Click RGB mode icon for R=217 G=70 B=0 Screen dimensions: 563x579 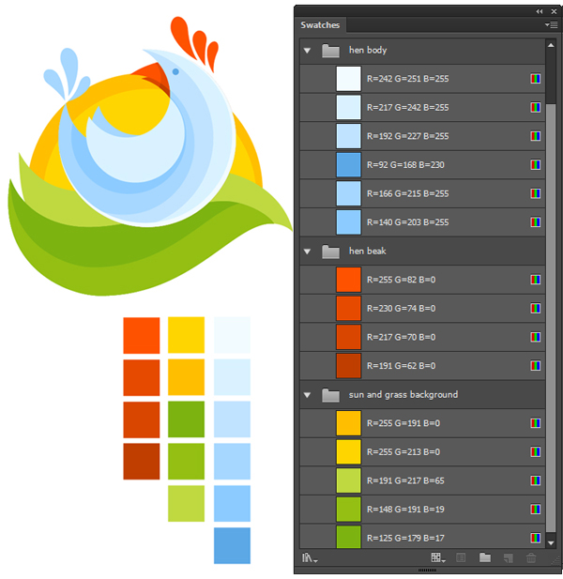coord(535,337)
